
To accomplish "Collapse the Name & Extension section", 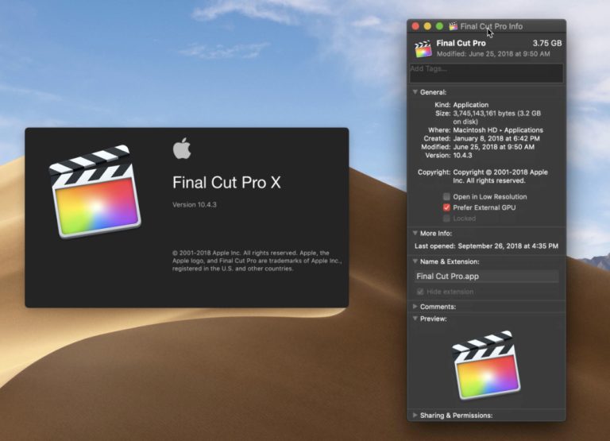I will (x=415, y=261).
